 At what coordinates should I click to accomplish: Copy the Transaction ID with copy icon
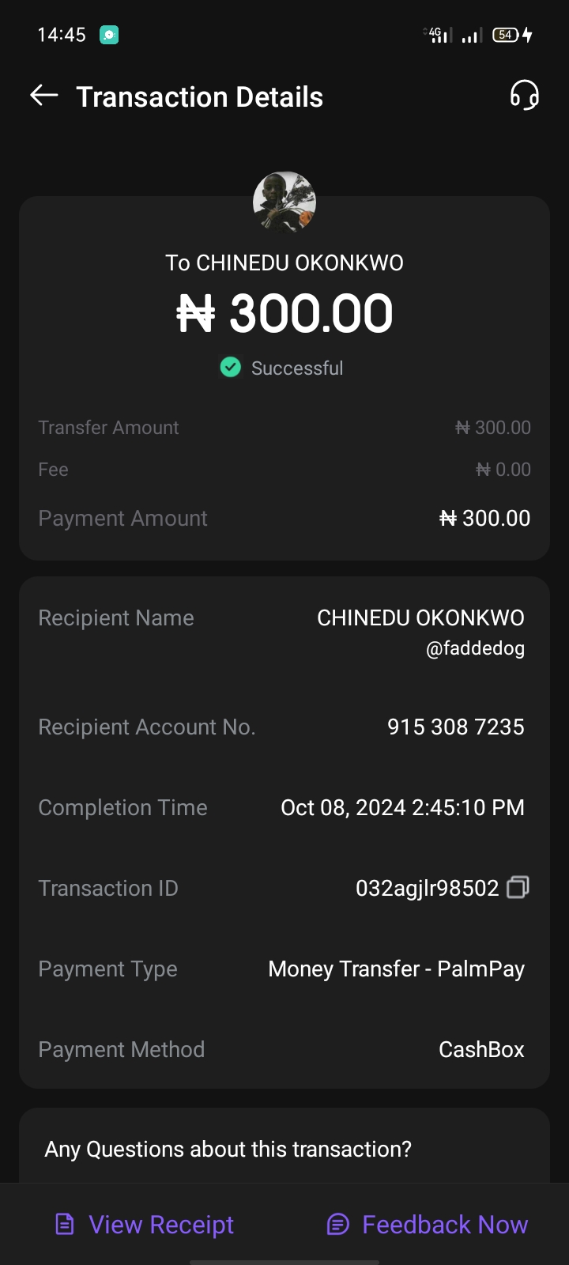click(518, 887)
